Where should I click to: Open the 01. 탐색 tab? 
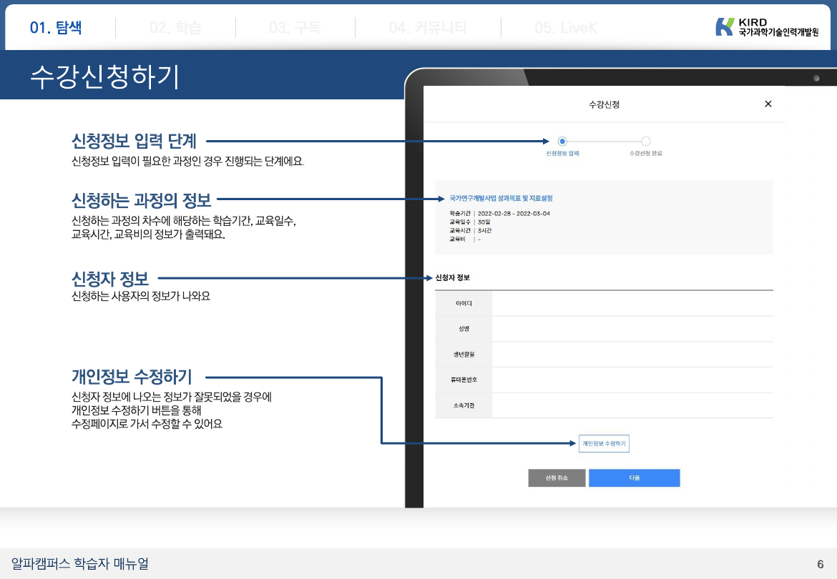coord(56,28)
